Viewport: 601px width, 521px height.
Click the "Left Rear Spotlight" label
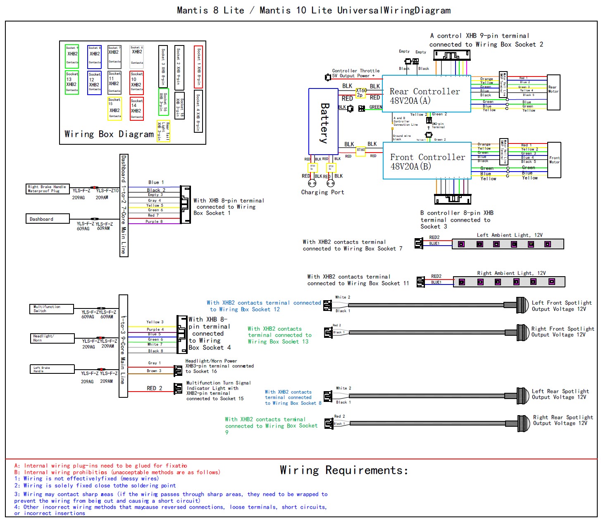click(560, 391)
